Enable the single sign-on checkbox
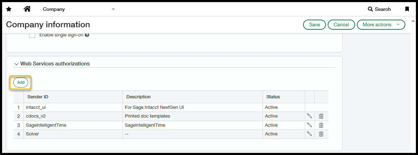The image size is (418, 155). click(32, 35)
